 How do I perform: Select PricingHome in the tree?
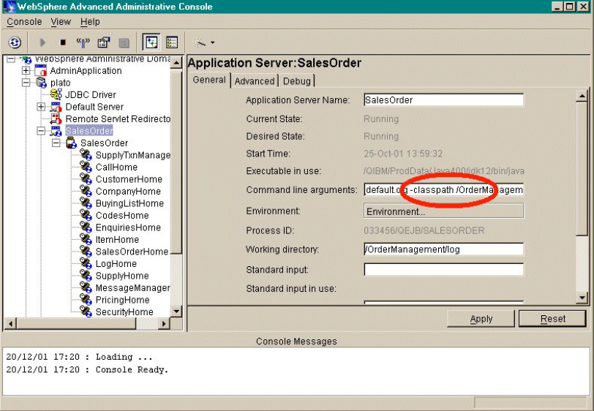point(122,300)
